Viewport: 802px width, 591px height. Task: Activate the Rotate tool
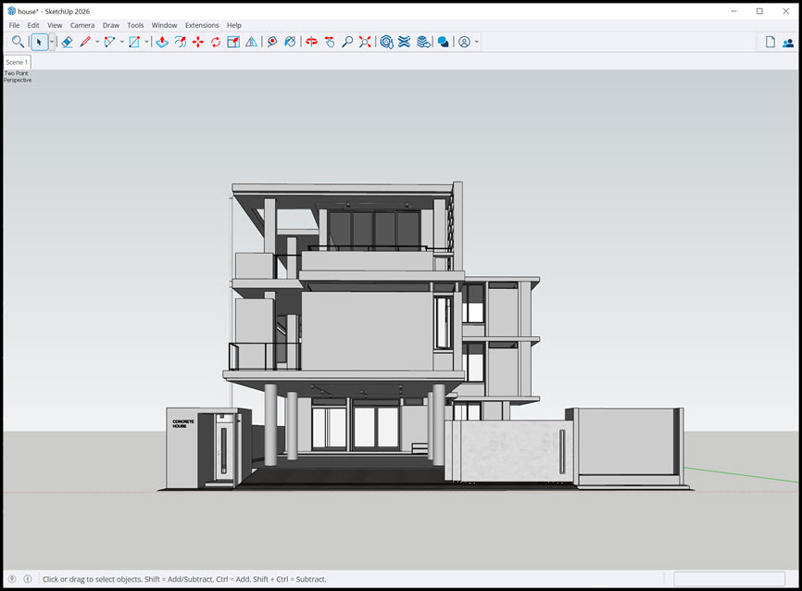coord(216,42)
